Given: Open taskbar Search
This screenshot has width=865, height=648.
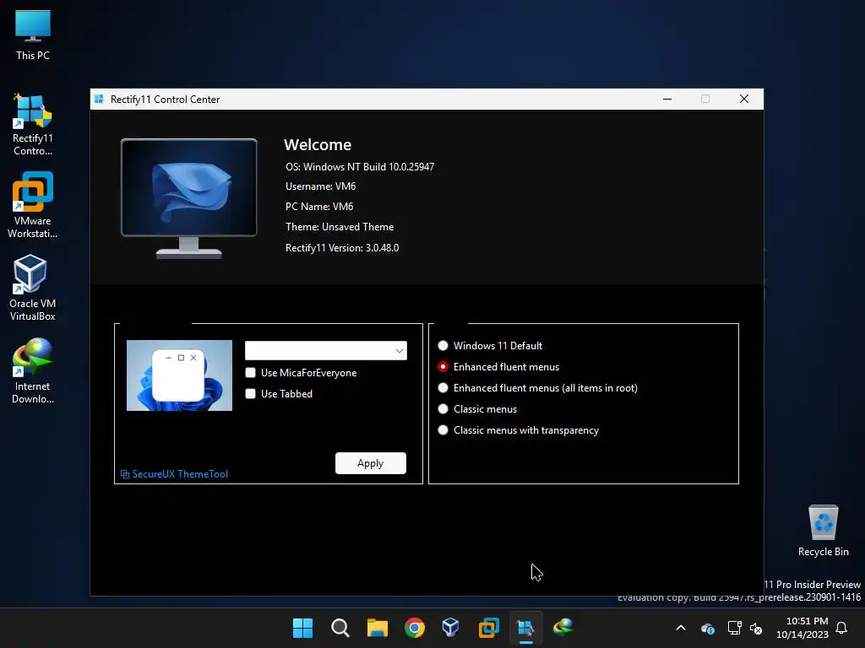Looking at the screenshot, I should click(x=340, y=628).
